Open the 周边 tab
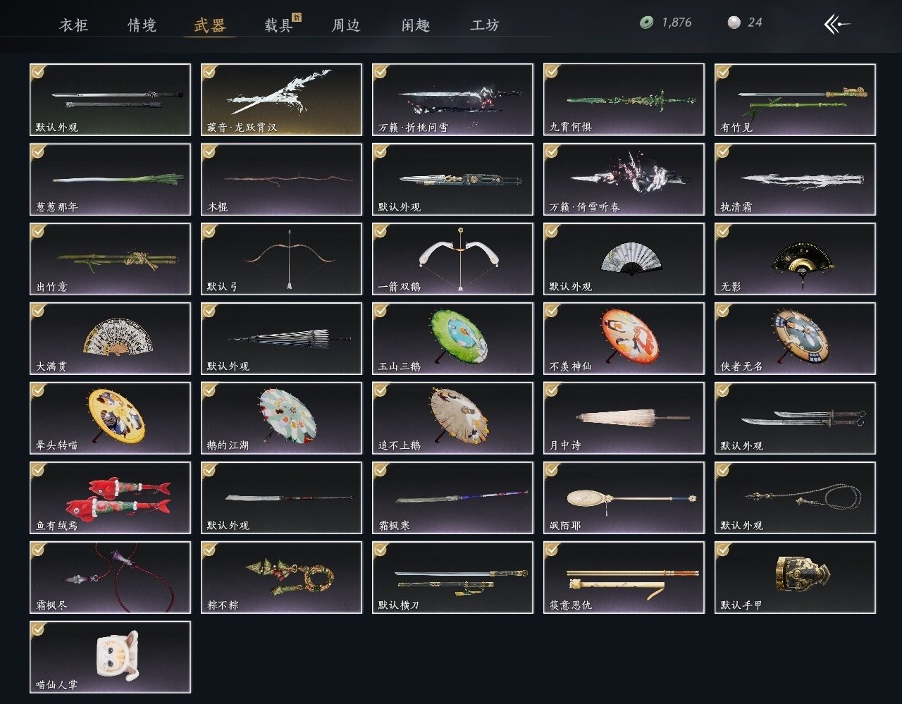 [346, 25]
